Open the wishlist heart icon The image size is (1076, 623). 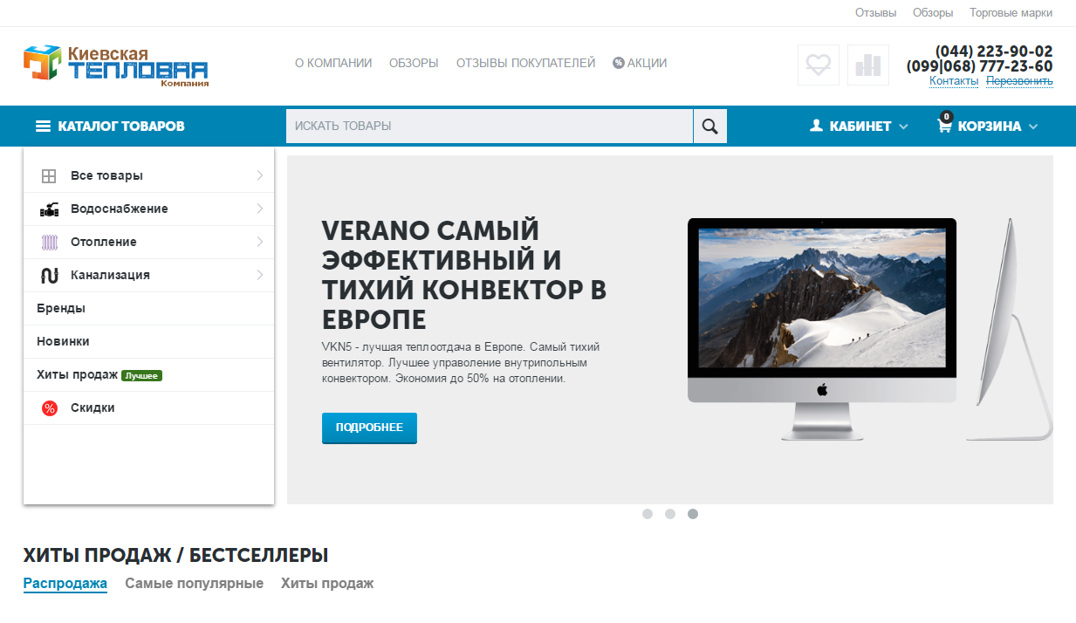coord(818,65)
